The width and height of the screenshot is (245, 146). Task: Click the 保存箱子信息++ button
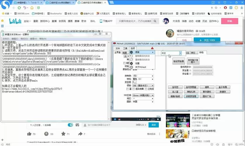point(193,61)
